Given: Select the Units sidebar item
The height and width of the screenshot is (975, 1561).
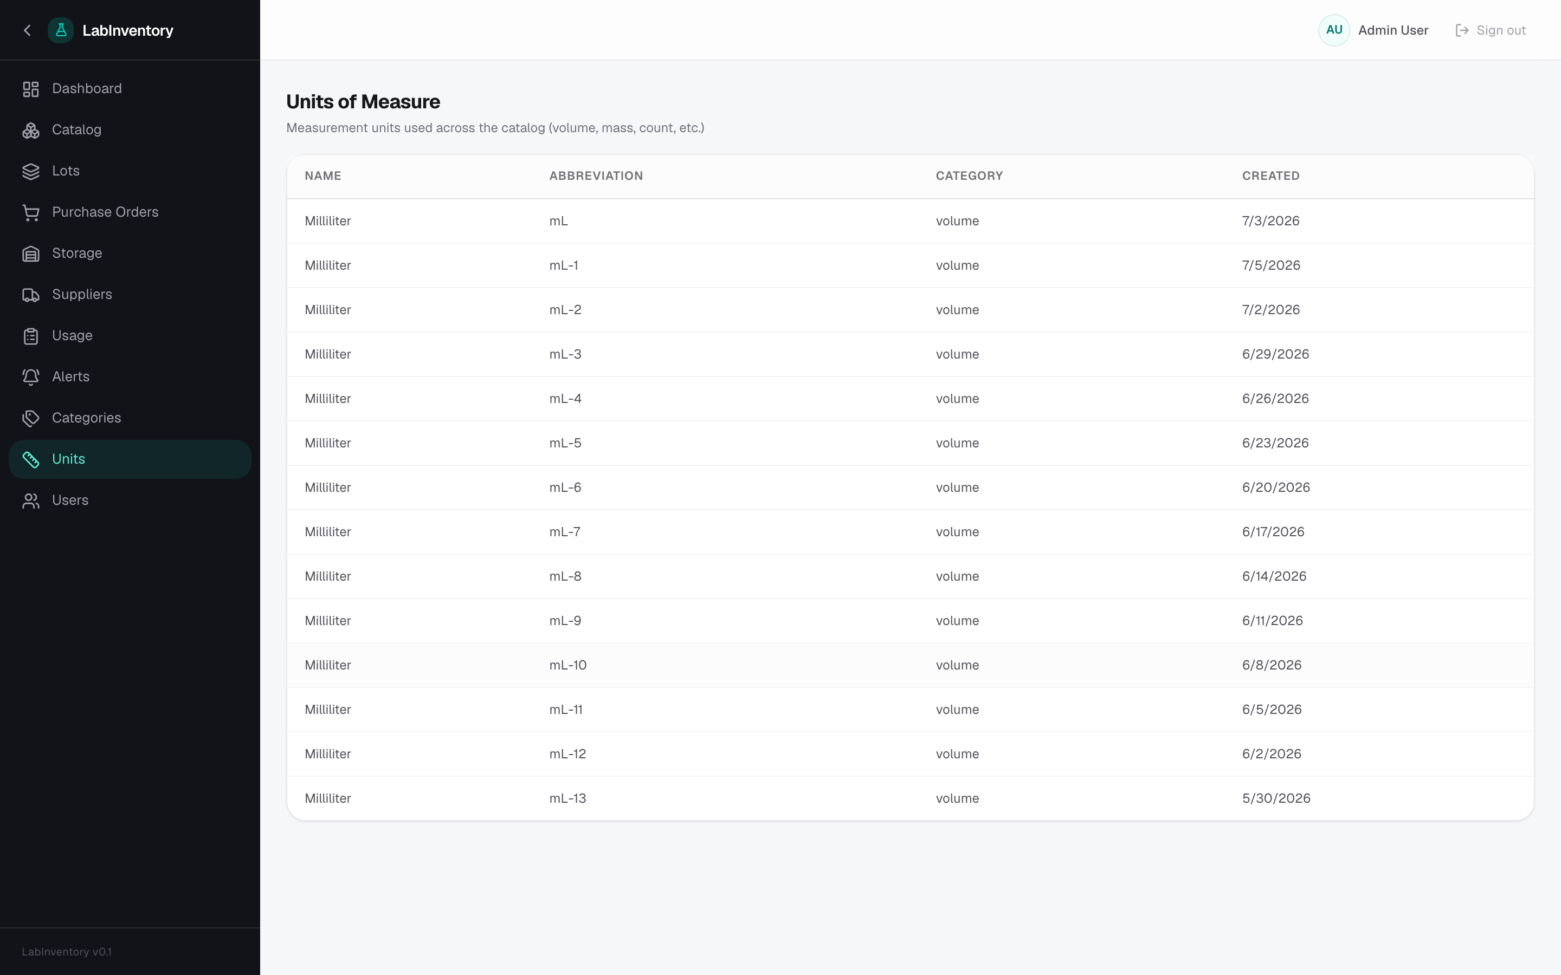Looking at the screenshot, I should [x=130, y=460].
